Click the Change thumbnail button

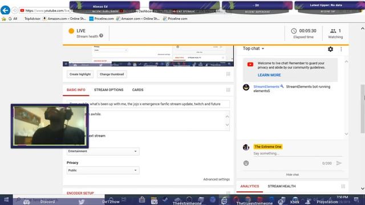(x=112, y=74)
